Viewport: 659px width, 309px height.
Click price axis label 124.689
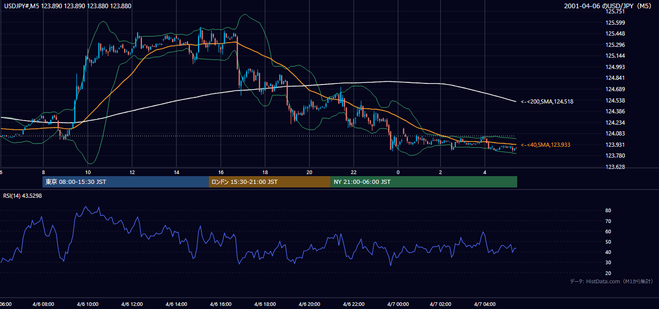[x=616, y=89]
